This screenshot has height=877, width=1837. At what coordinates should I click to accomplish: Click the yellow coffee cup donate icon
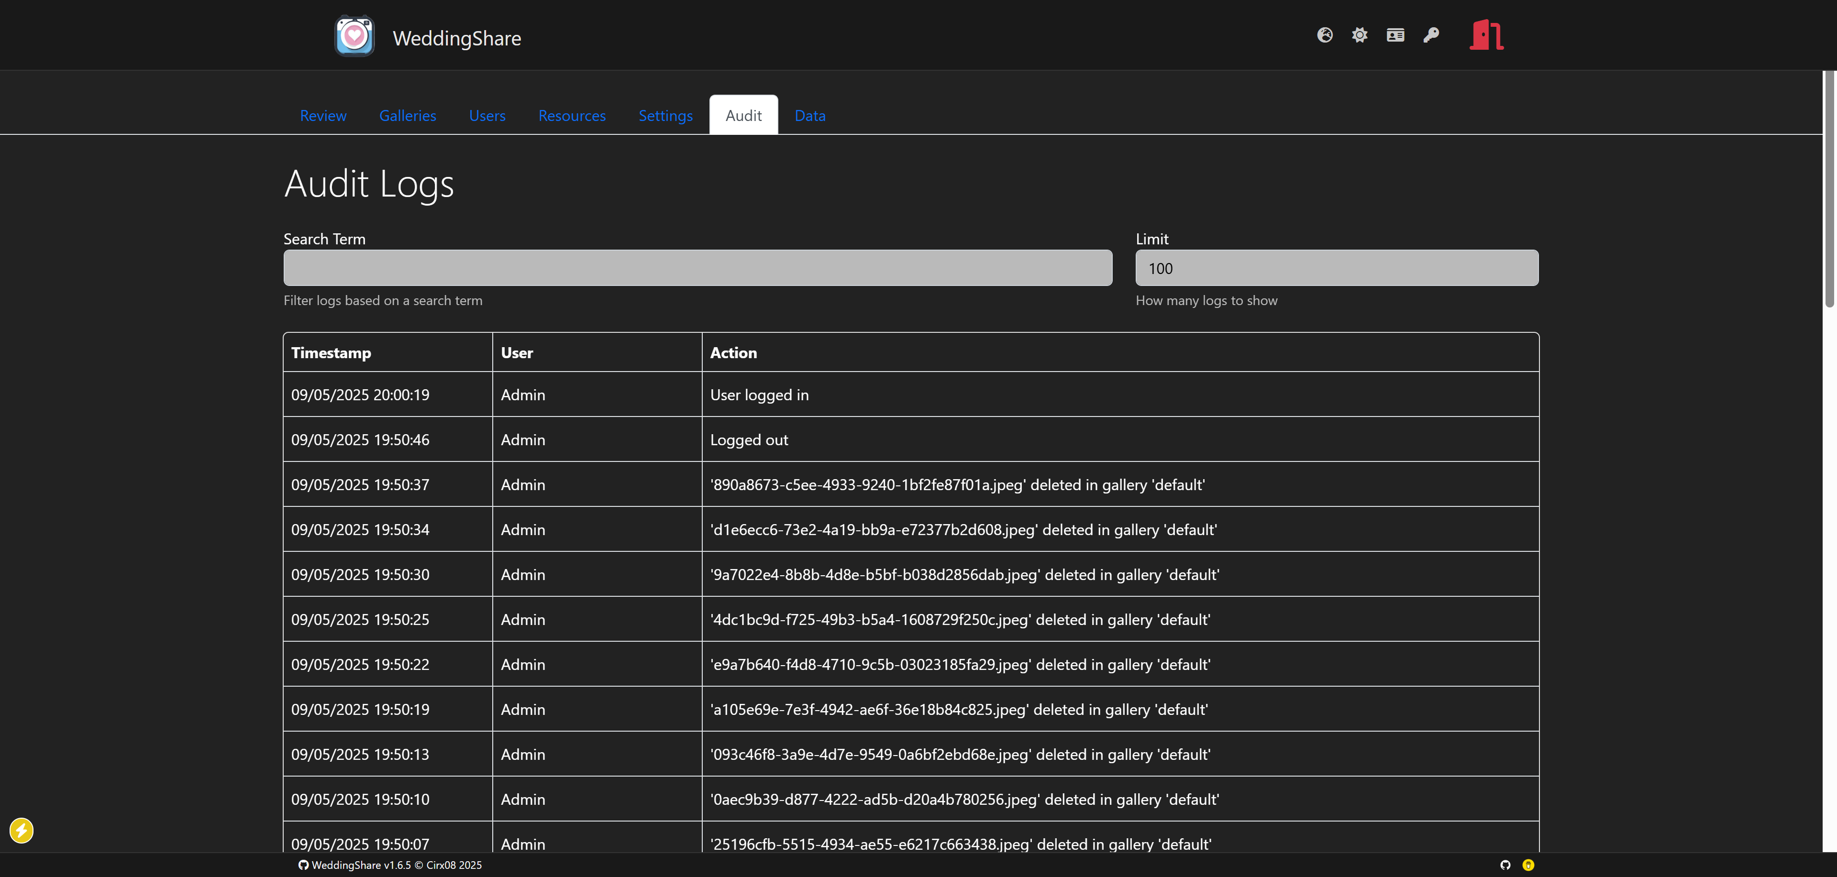(1527, 865)
